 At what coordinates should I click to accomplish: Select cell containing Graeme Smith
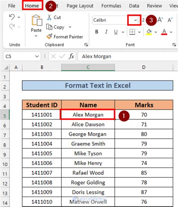(x=88, y=144)
